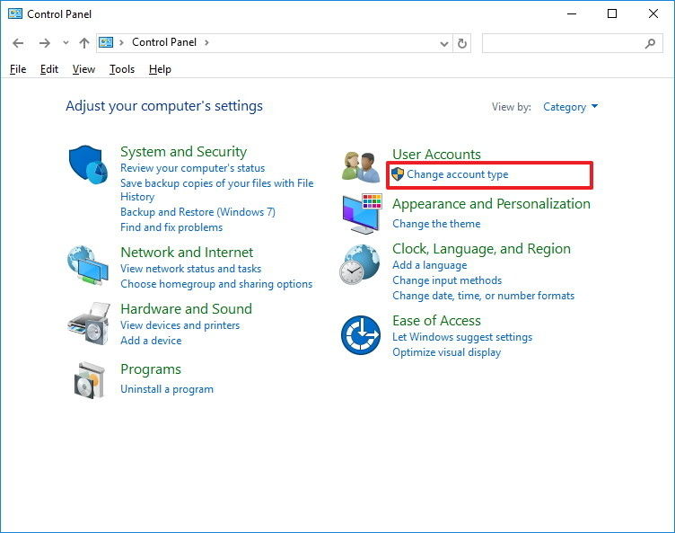Open the File menu
The height and width of the screenshot is (533, 675).
(18, 69)
